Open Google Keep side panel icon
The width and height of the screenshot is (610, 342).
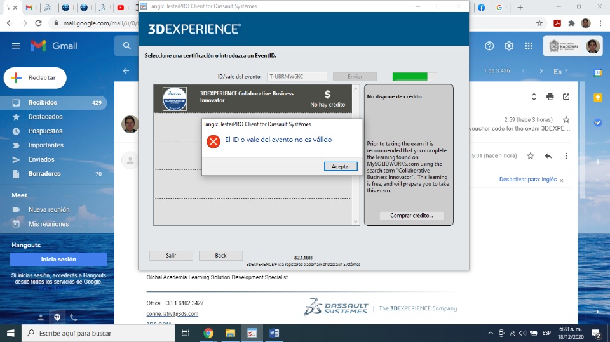tap(598, 98)
